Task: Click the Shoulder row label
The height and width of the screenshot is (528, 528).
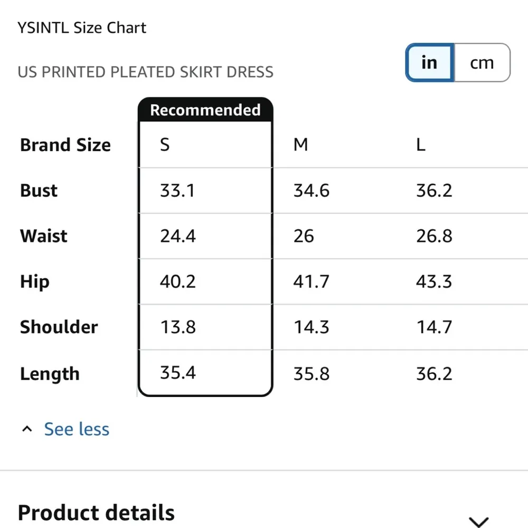Action: point(59,327)
